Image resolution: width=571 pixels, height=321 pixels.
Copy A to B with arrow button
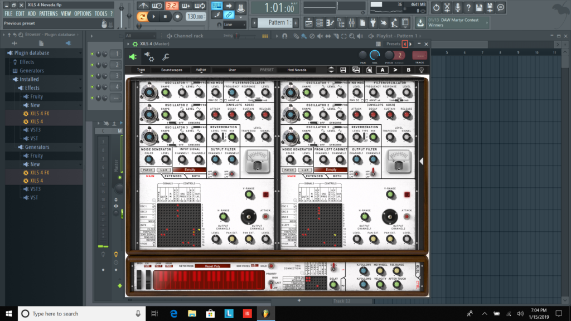[x=395, y=70]
